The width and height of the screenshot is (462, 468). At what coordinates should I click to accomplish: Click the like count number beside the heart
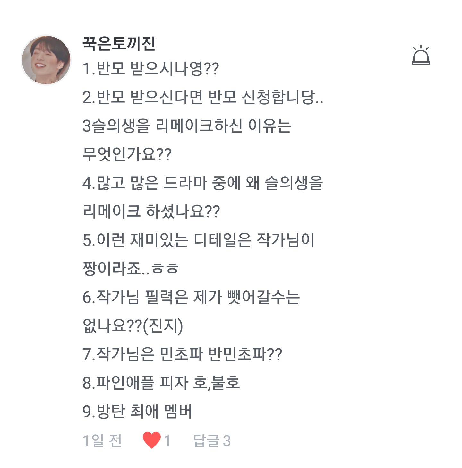coord(167,441)
